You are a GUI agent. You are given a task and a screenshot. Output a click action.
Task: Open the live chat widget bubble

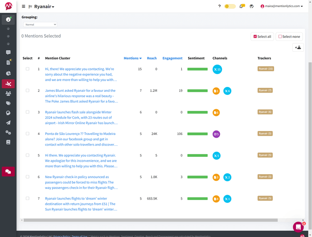[298, 227]
